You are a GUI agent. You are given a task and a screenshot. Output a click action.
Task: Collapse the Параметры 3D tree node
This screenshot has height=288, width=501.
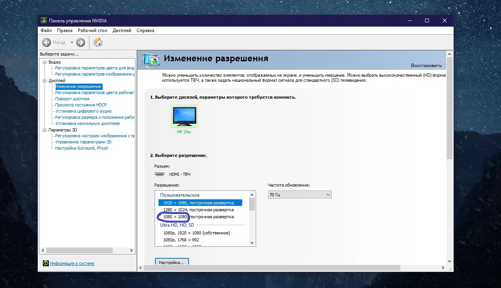pyautogui.click(x=45, y=130)
